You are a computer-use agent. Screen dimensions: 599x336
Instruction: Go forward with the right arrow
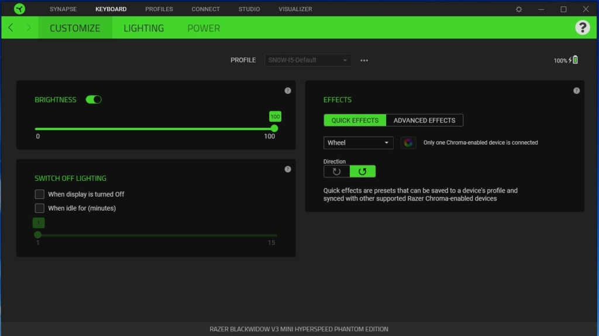pos(28,27)
